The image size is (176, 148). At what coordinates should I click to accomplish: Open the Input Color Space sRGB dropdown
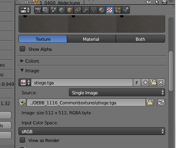[92, 131]
